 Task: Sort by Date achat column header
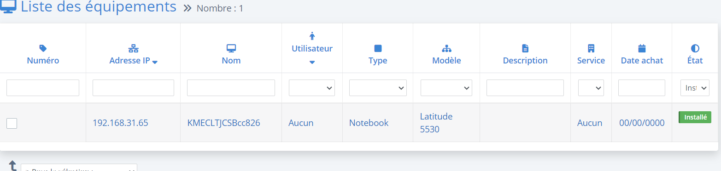(642, 61)
